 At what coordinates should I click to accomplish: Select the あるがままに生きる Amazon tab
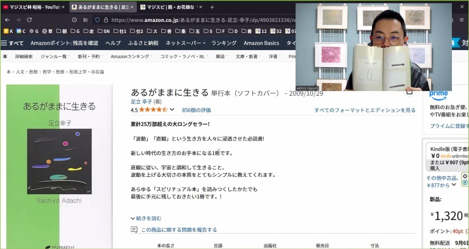click(x=103, y=7)
